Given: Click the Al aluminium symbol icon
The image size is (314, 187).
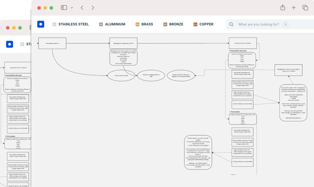Looking at the screenshot, I should click(100, 24).
